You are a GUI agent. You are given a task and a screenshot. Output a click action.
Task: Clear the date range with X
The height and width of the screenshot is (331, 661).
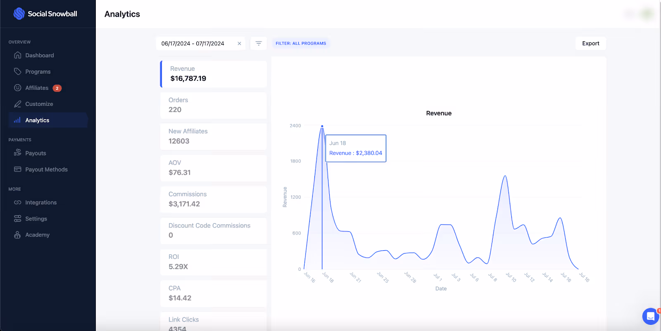coord(239,43)
